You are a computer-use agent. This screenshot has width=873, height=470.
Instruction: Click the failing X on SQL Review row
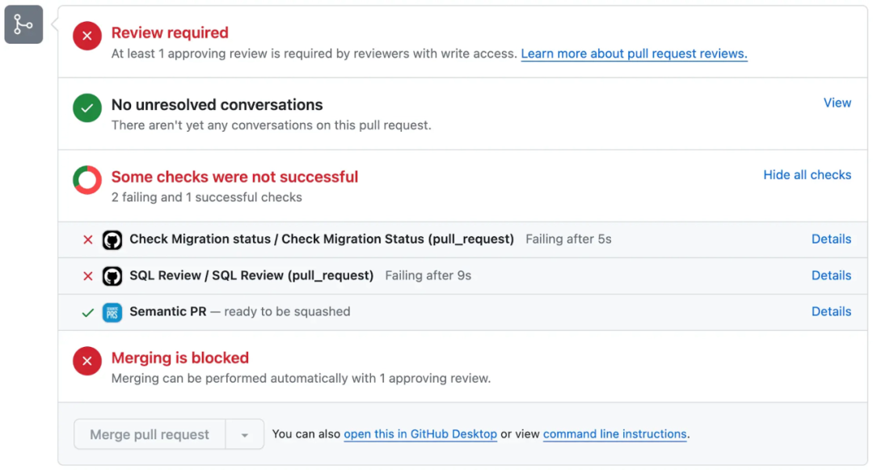pyautogui.click(x=88, y=276)
